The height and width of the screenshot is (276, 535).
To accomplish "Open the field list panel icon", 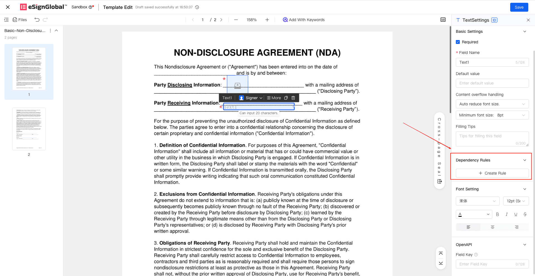I will click(x=443, y=20).
